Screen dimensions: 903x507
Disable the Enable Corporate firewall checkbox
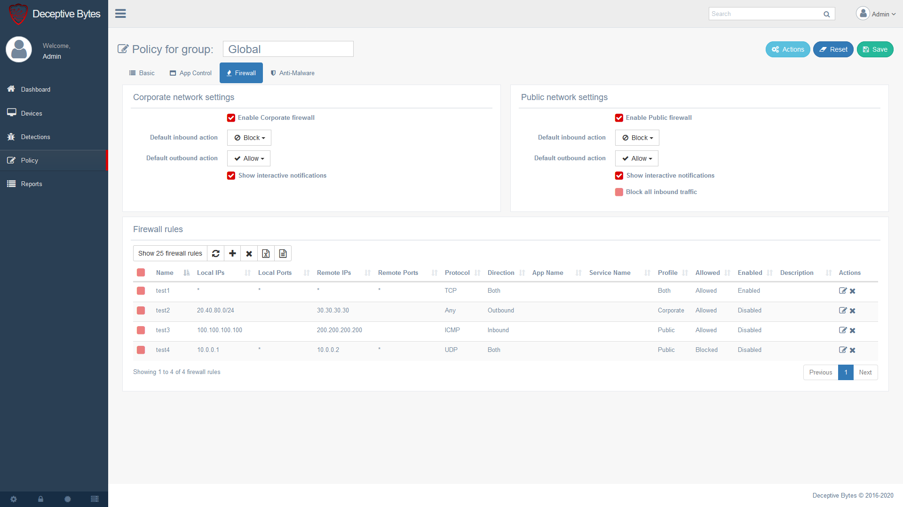pyautogui.click(x=231, y=118)
